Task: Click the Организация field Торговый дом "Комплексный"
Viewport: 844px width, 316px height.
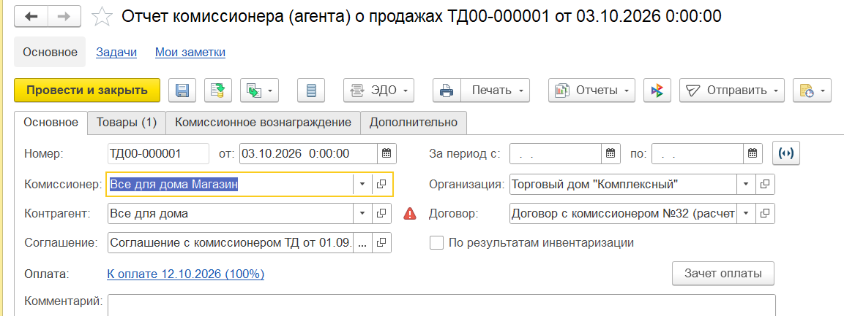Action: point(623,184)
